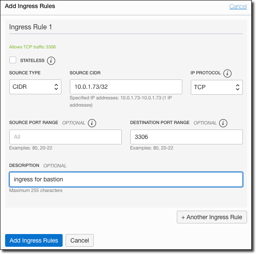Click into the Description text field
The width and height of the screenshot is (256, 254).
click(x=126, y=179)
